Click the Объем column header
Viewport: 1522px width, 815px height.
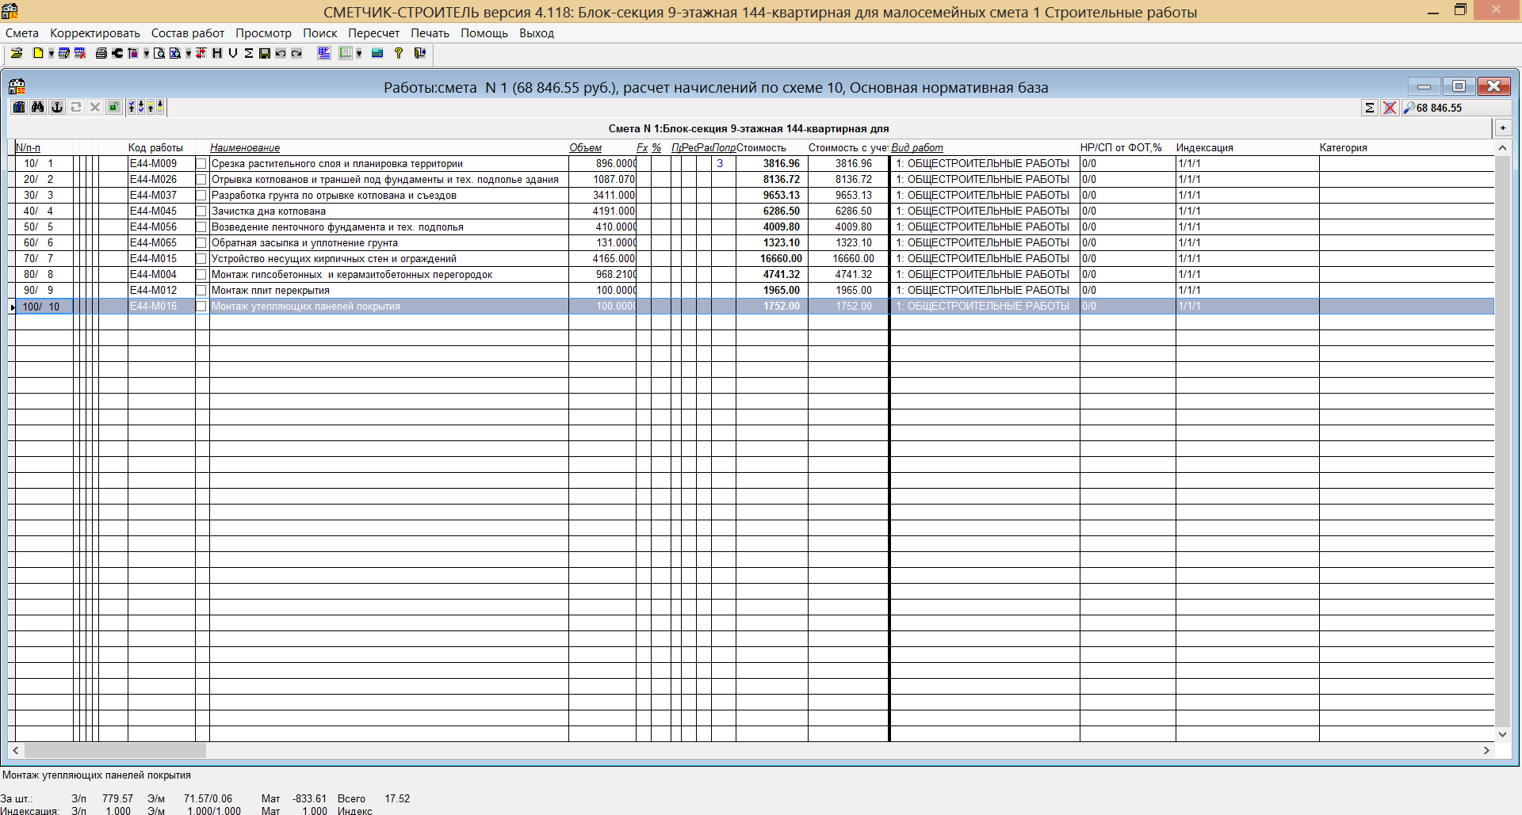[586, 148]
